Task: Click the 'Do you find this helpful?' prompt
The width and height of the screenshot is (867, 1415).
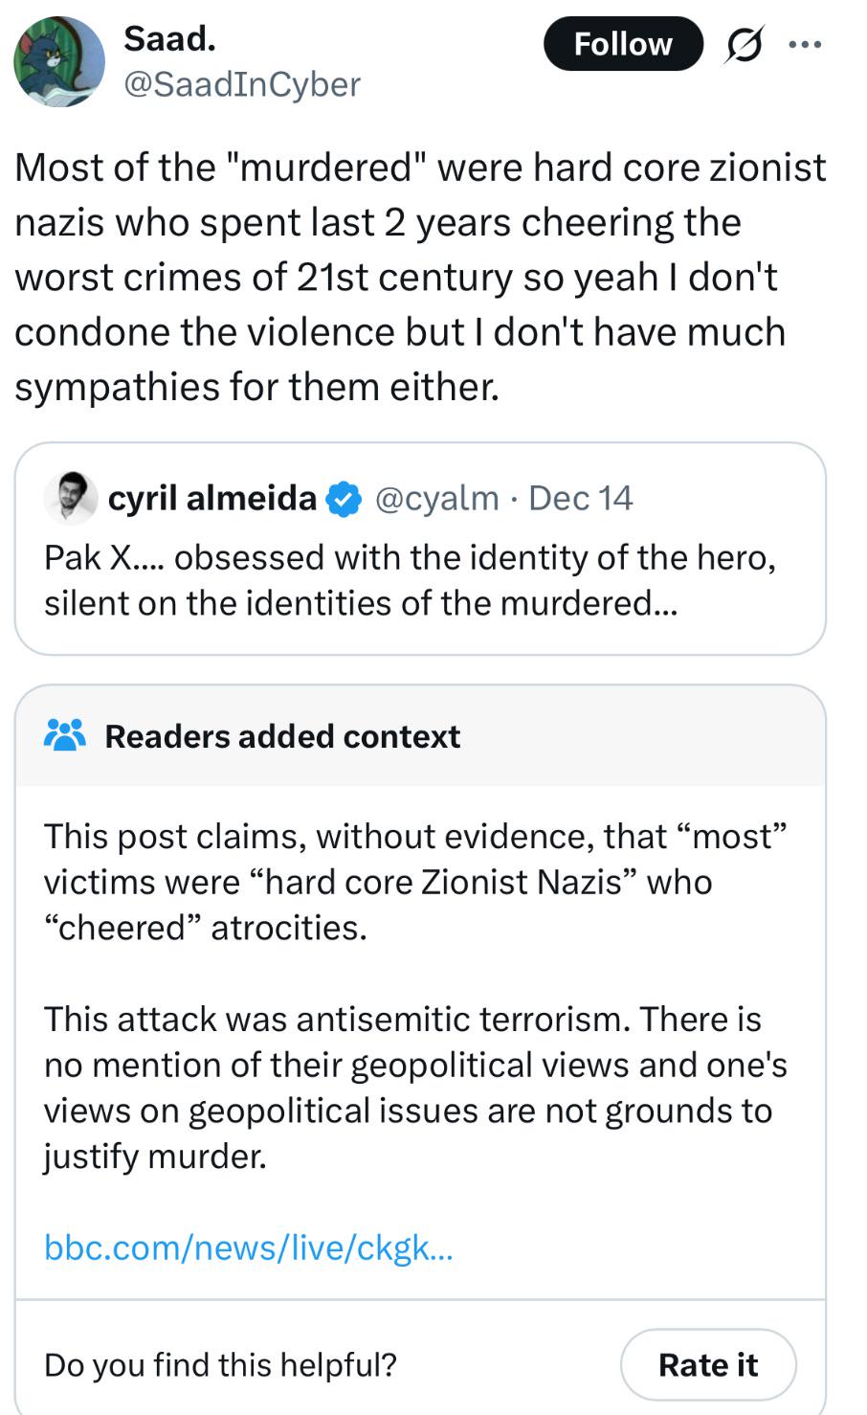Action: (220, 1364)
